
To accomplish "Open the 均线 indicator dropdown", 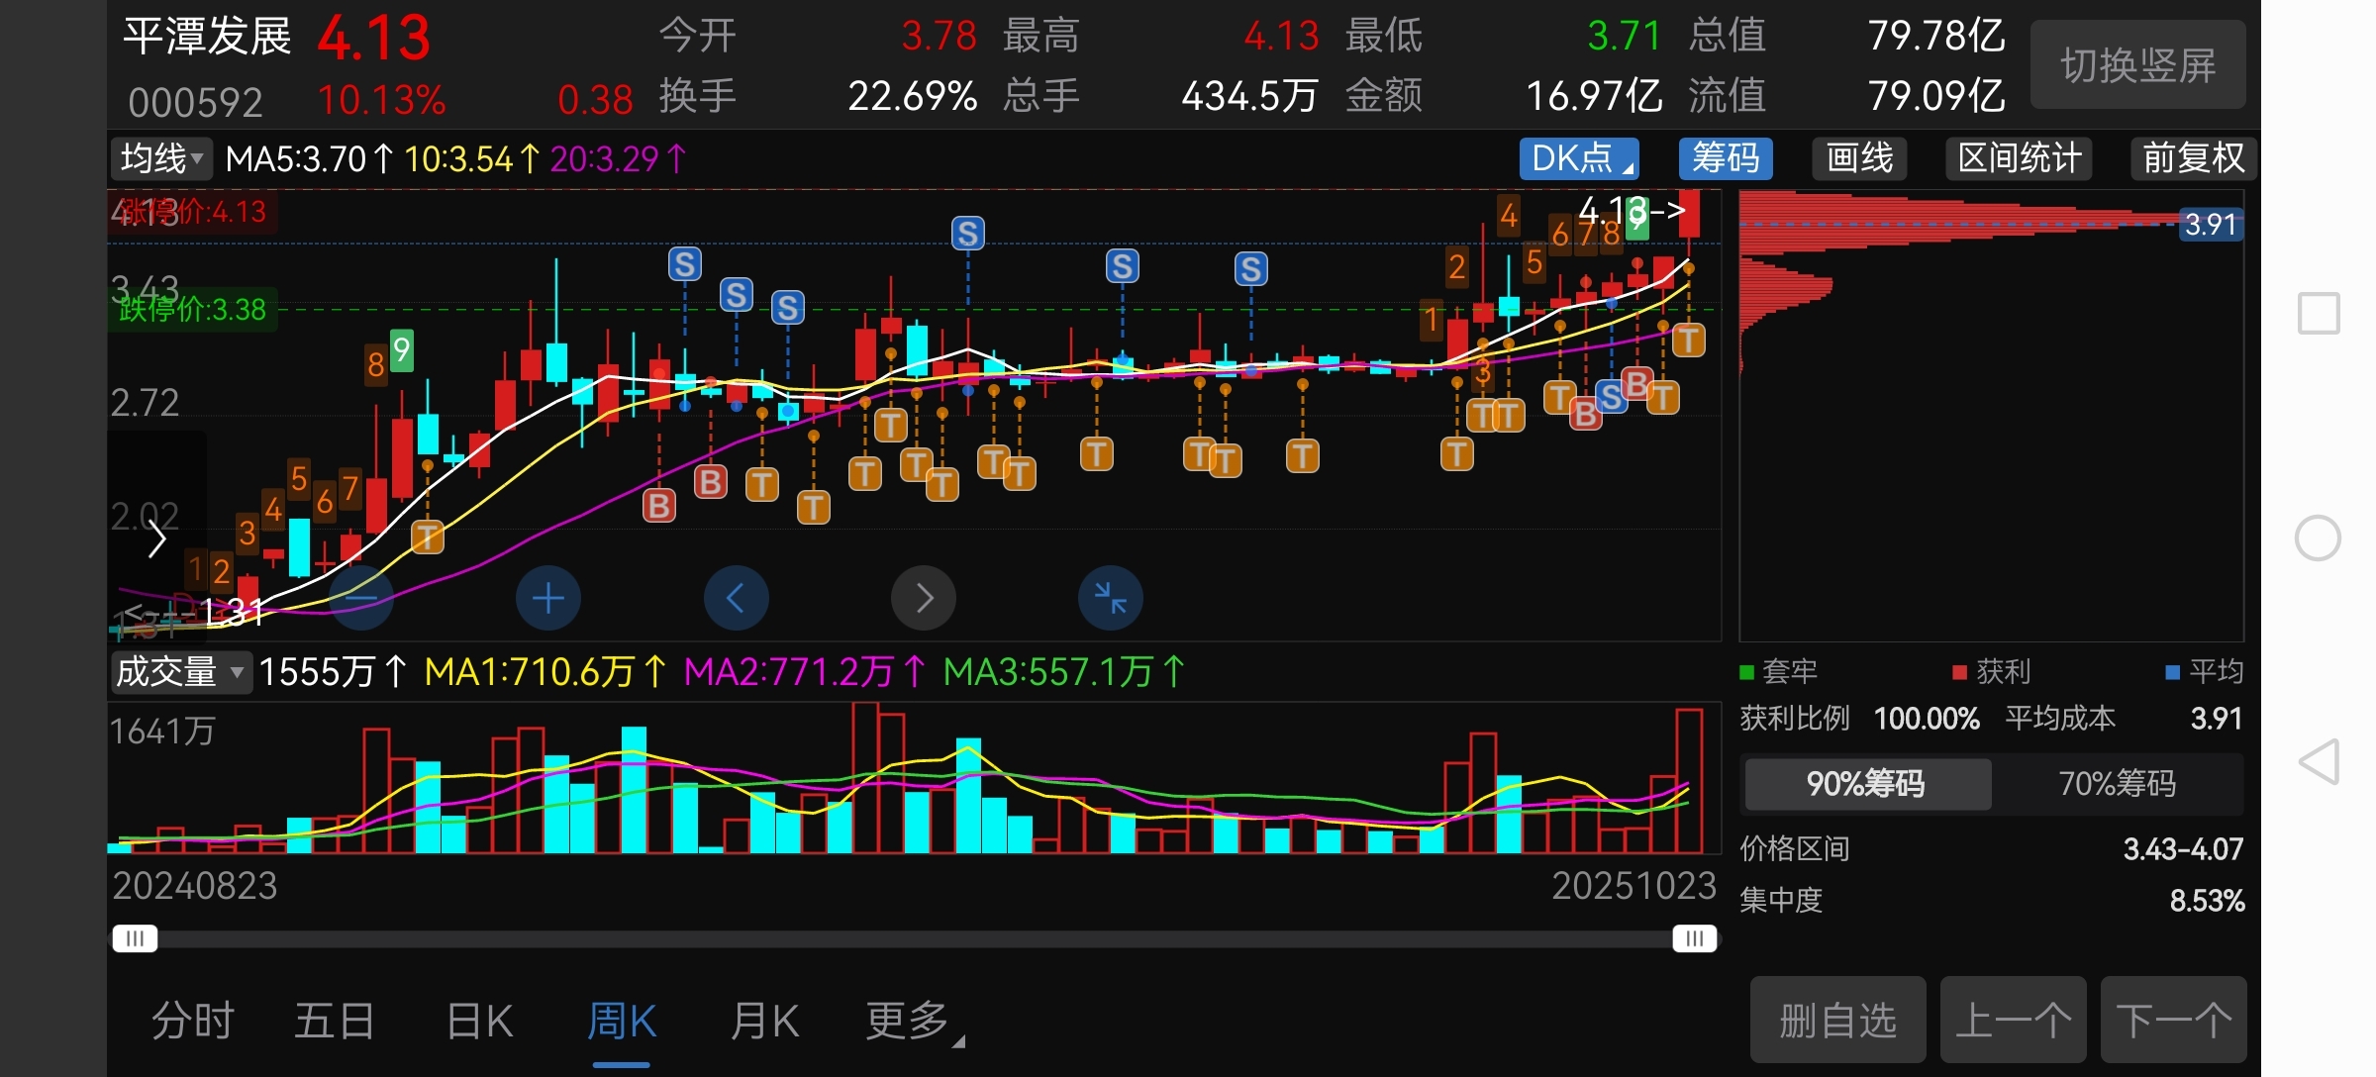I will click(161, 158).
